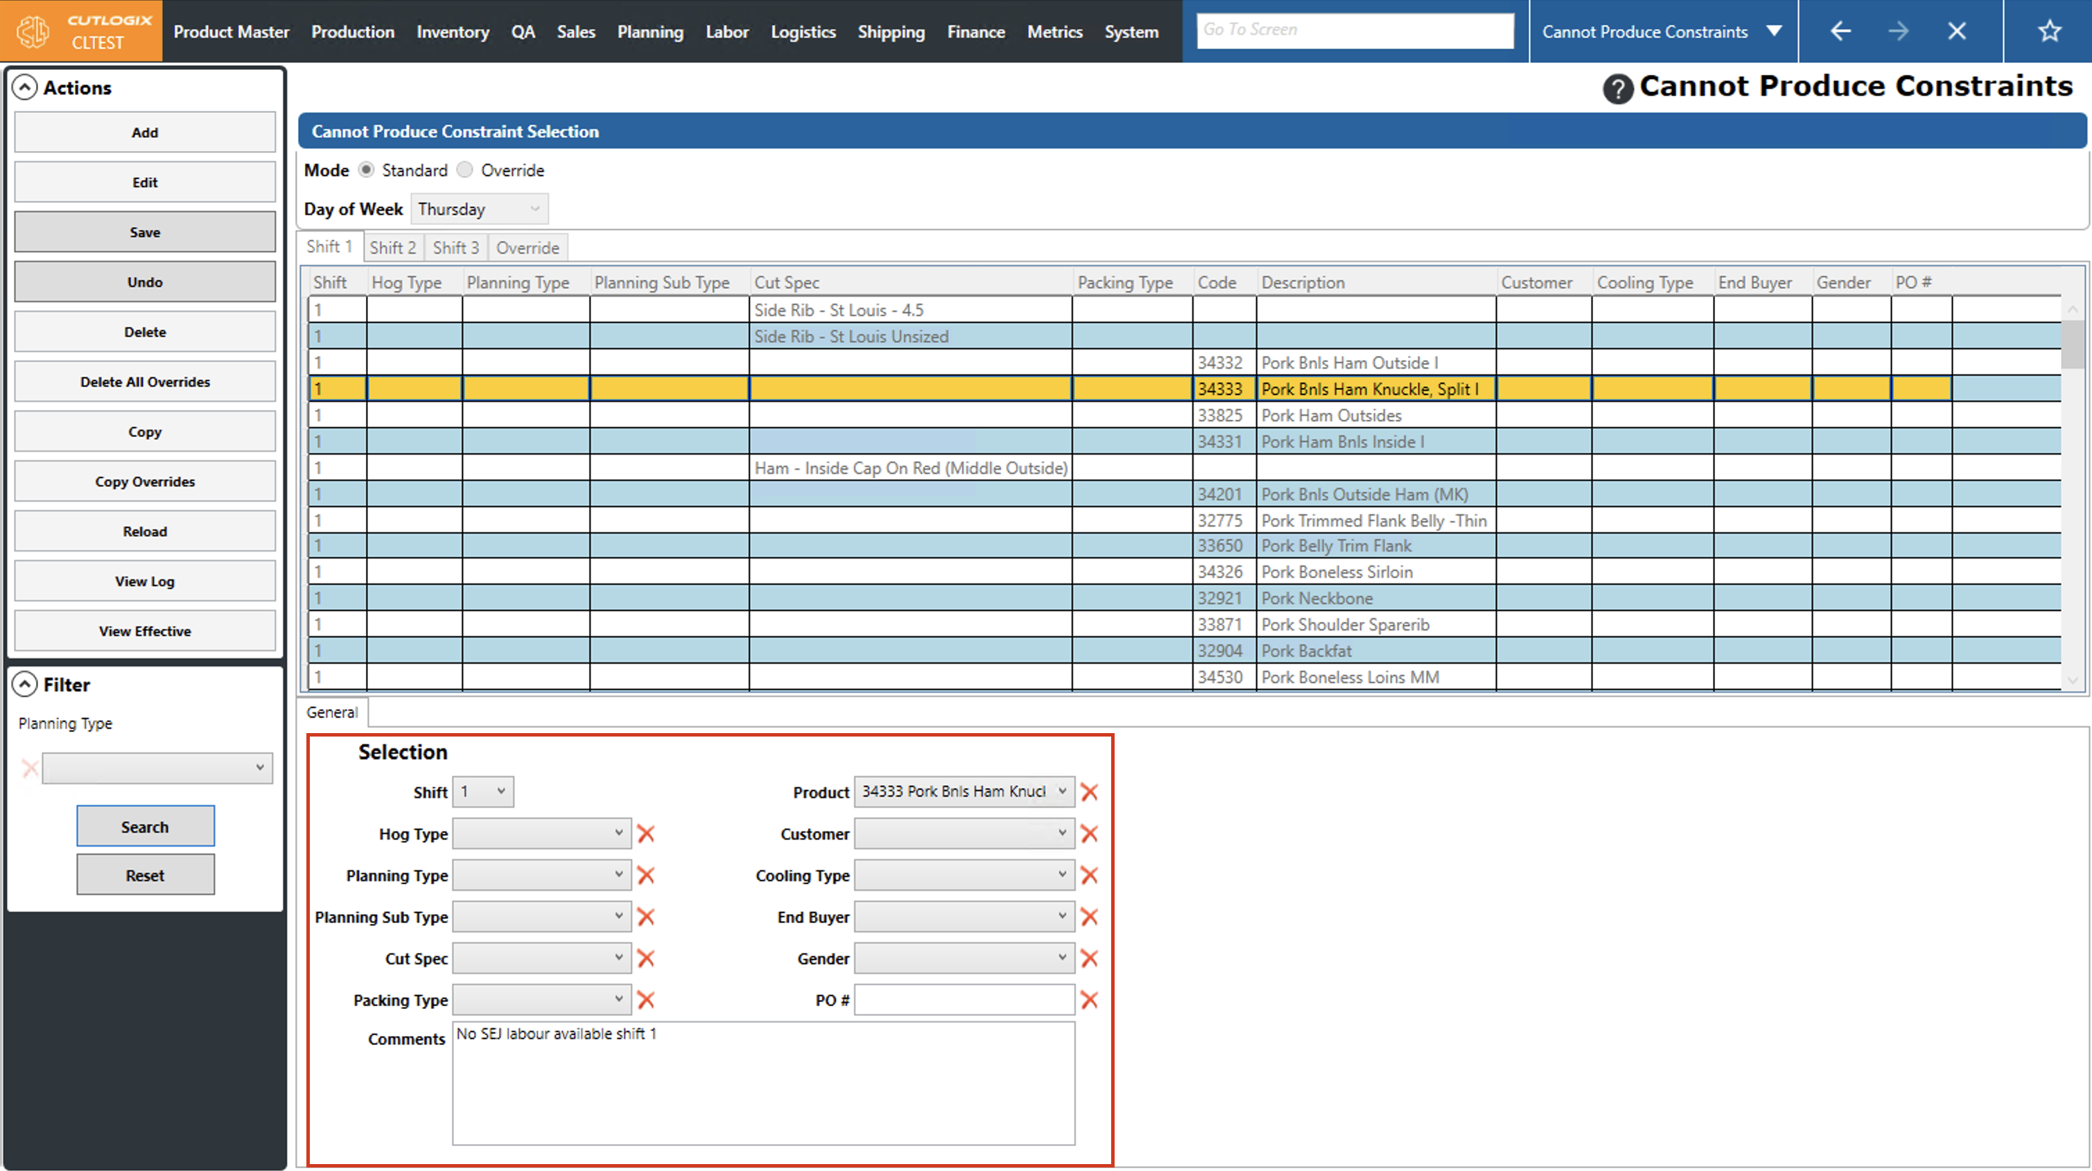Click the Search button in Filter
Image resolution: width=2092 pixels, height=1171 pixels.
click(x=146, y=827)
